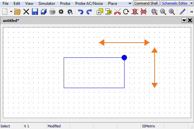Select the pencil wire tool
The height and width of the screenshot is (129, 194).
[x=182, y=12]
